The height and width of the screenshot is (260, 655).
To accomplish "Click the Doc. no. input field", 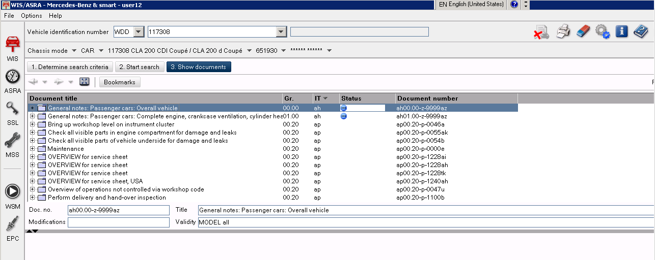I will click(x=118, y=210).
